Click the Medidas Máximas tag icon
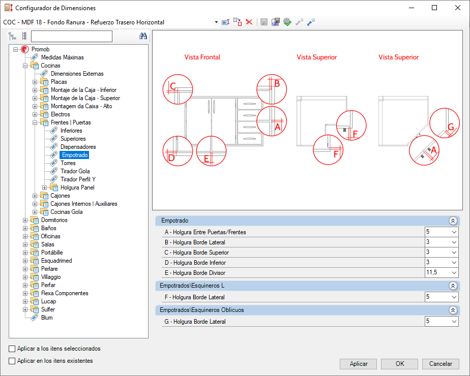The image size is (470, 376). click(x=35, y=57)
